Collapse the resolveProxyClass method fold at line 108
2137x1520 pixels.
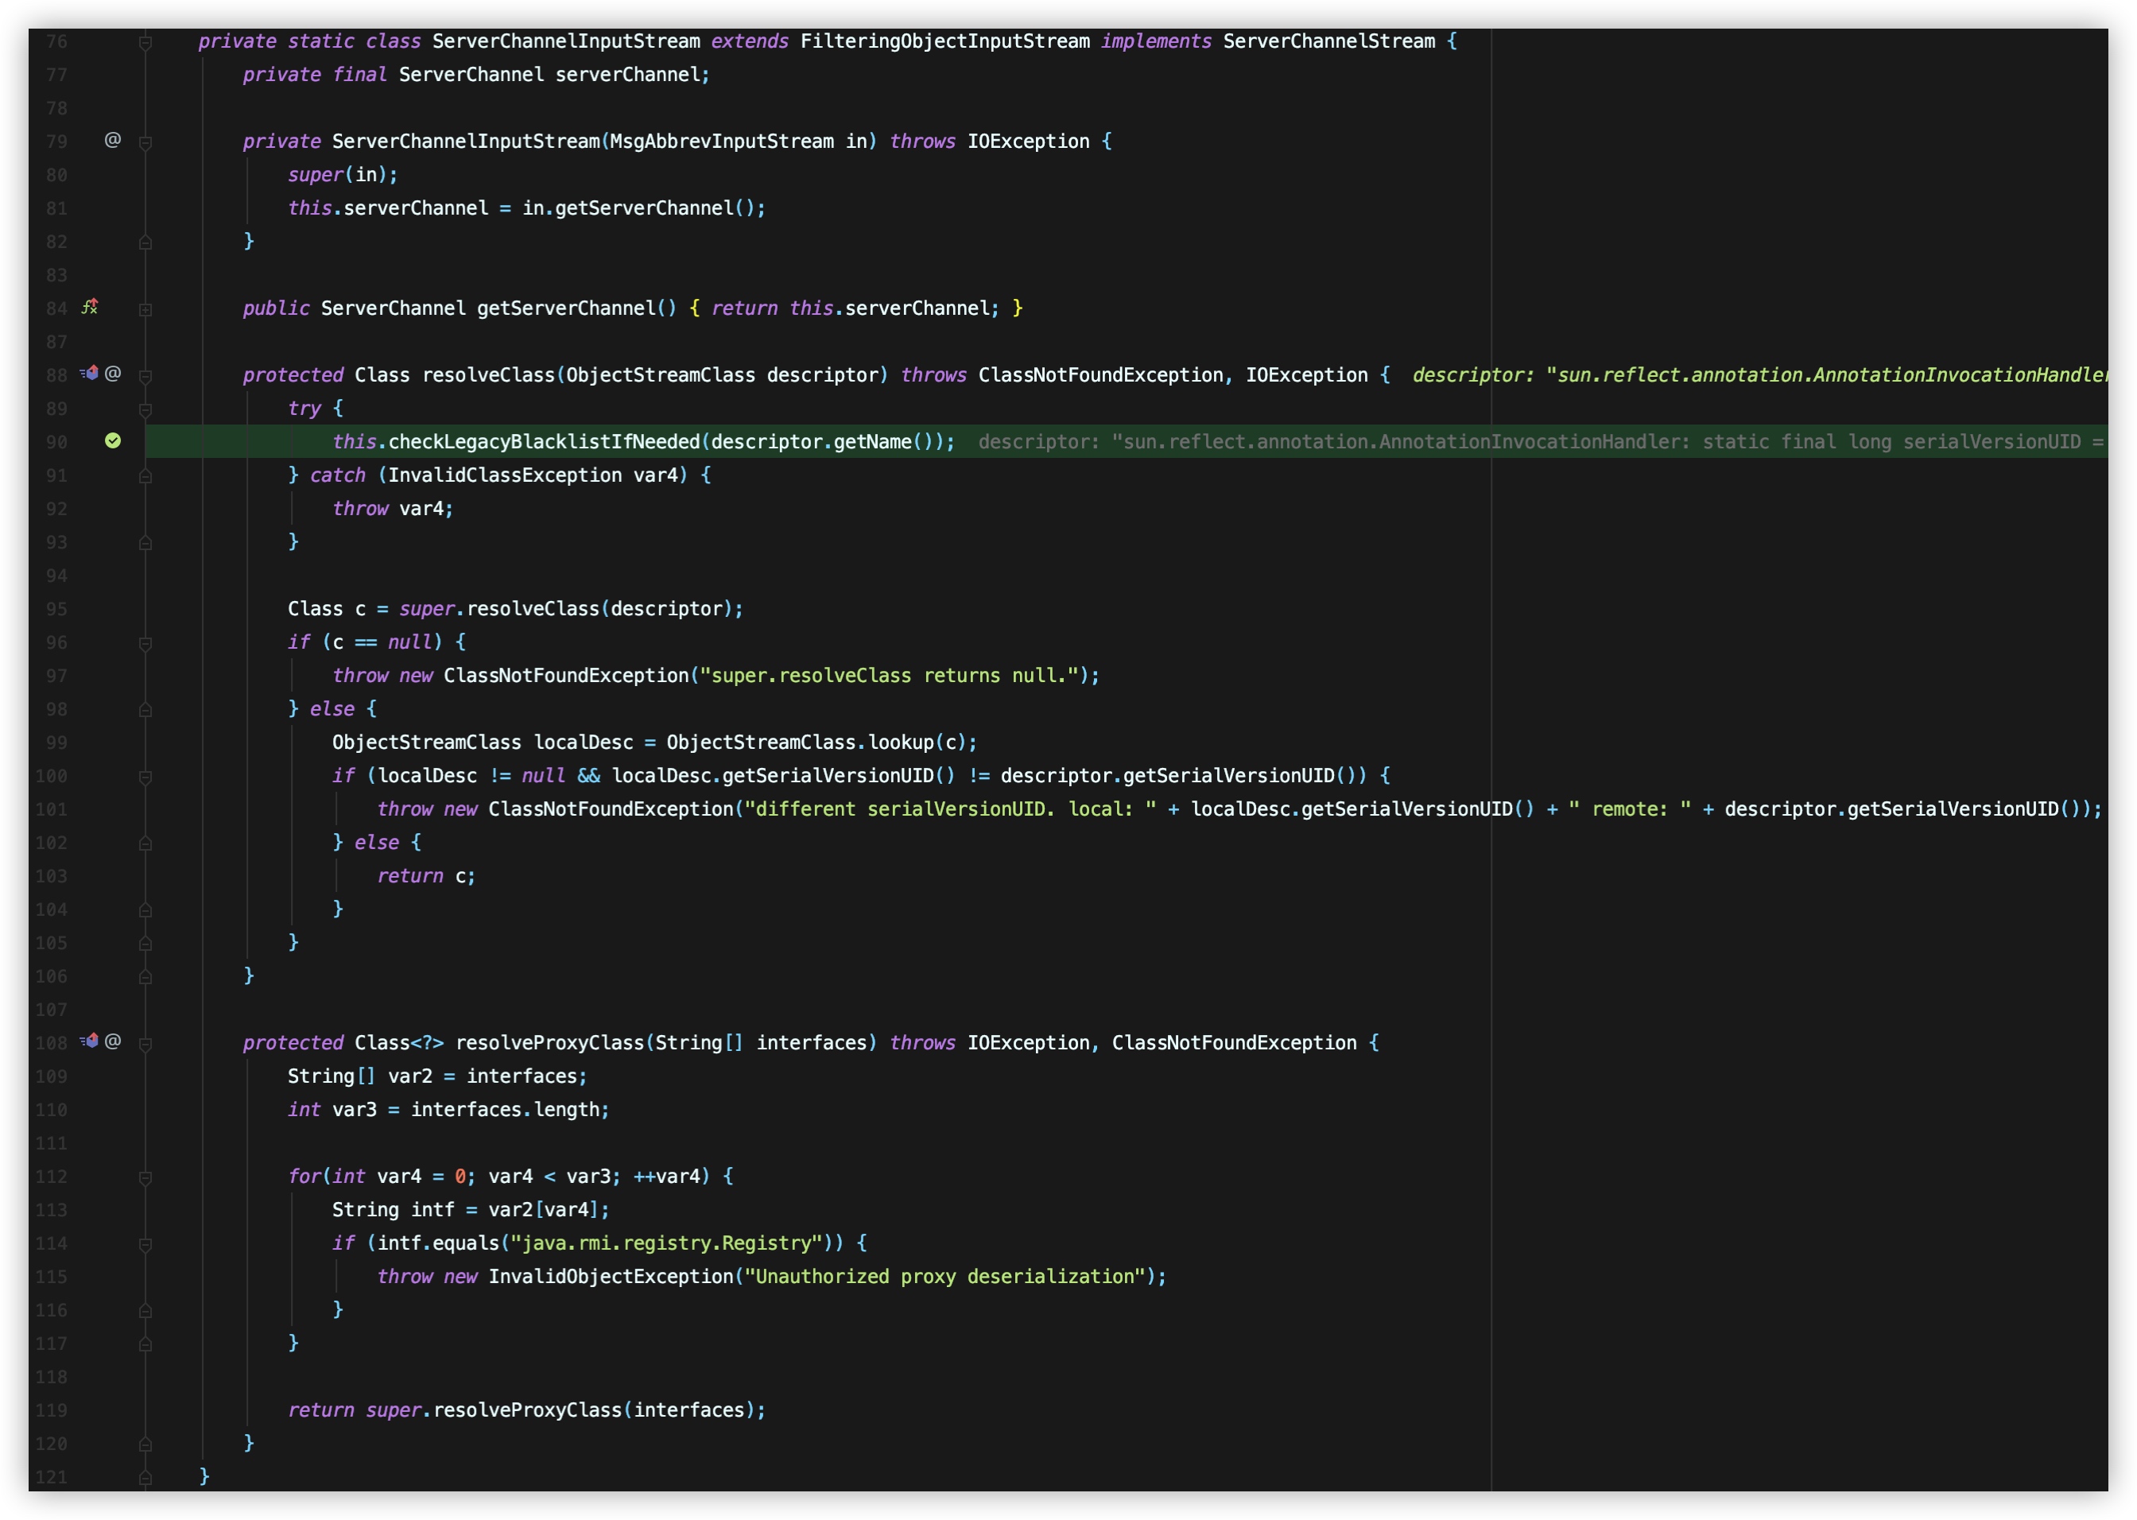(x=145, y=1044)
